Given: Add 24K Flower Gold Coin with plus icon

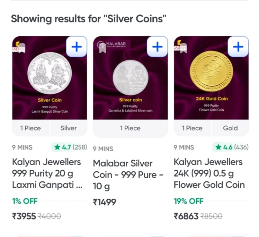Looking at the screenshot, I should [x=238, y=46].
